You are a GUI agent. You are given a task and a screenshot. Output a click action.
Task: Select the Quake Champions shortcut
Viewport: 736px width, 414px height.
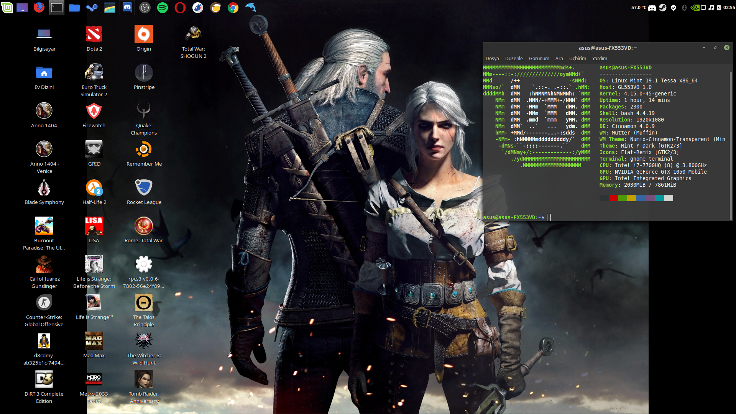(144, 119)
